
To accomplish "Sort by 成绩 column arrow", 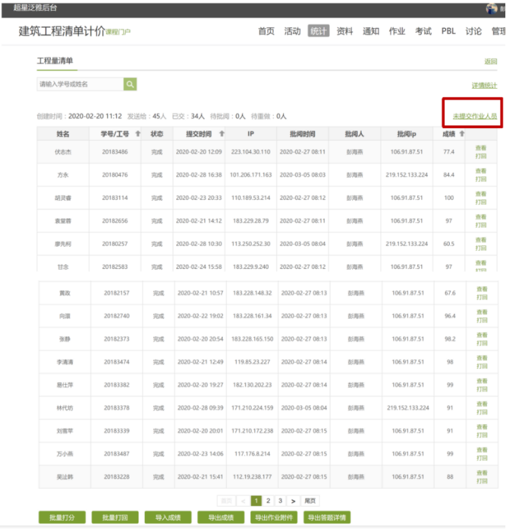I will click(462, 133).
